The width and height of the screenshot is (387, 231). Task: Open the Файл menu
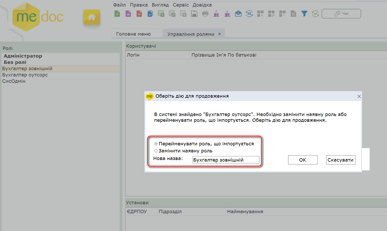pyautogui.click(x=119, y=5)
